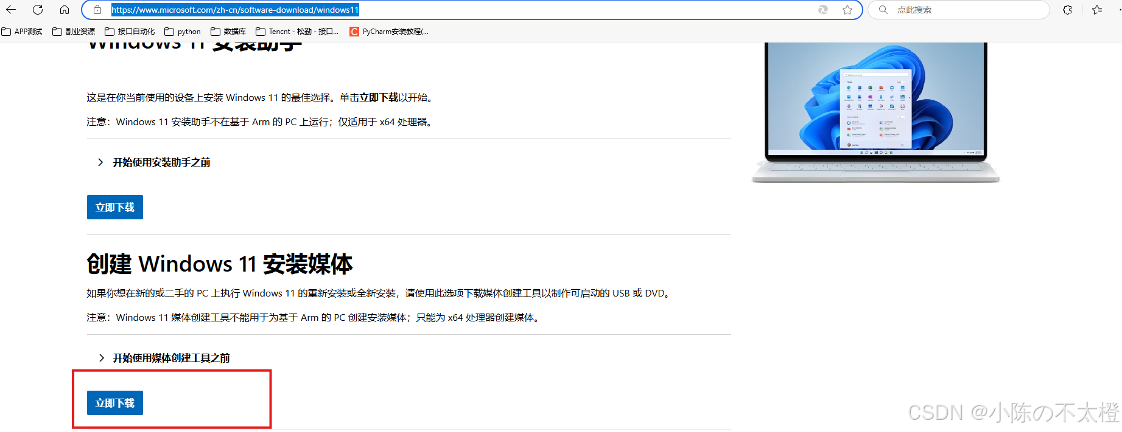
Task: Open the 数据库 bookmarks folder
Action: (x=228, y=32)
